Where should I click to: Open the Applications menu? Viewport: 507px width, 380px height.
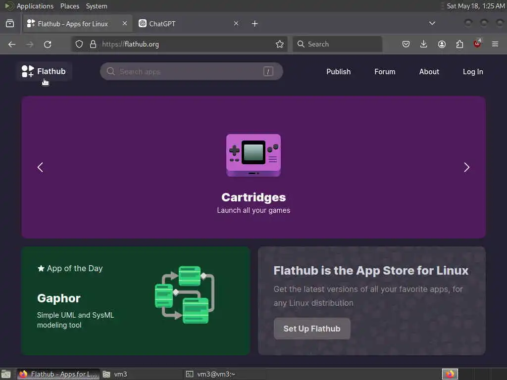tap(29, 6)
